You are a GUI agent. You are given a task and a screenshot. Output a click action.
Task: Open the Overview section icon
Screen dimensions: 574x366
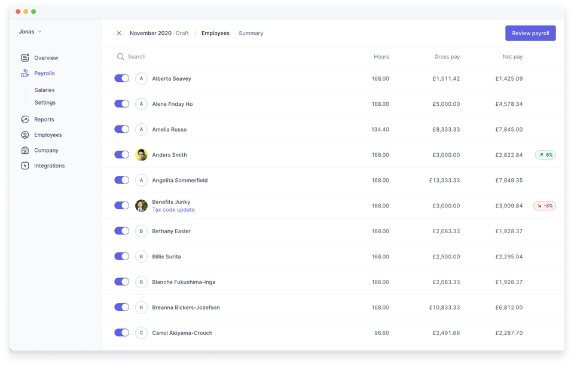(25, 57)
